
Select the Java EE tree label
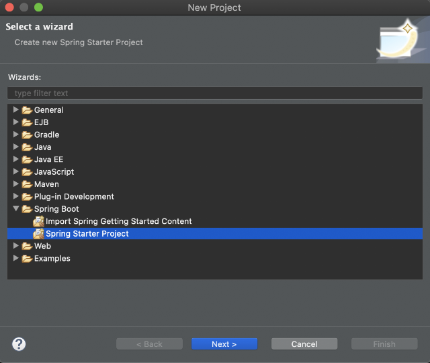[x=49, y=159]
